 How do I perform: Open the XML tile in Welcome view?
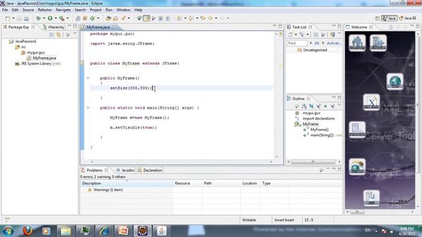click(x=371, y=102)
